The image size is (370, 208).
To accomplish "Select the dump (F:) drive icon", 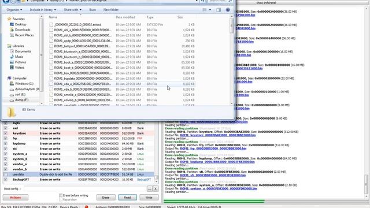I will pos(12,100).
